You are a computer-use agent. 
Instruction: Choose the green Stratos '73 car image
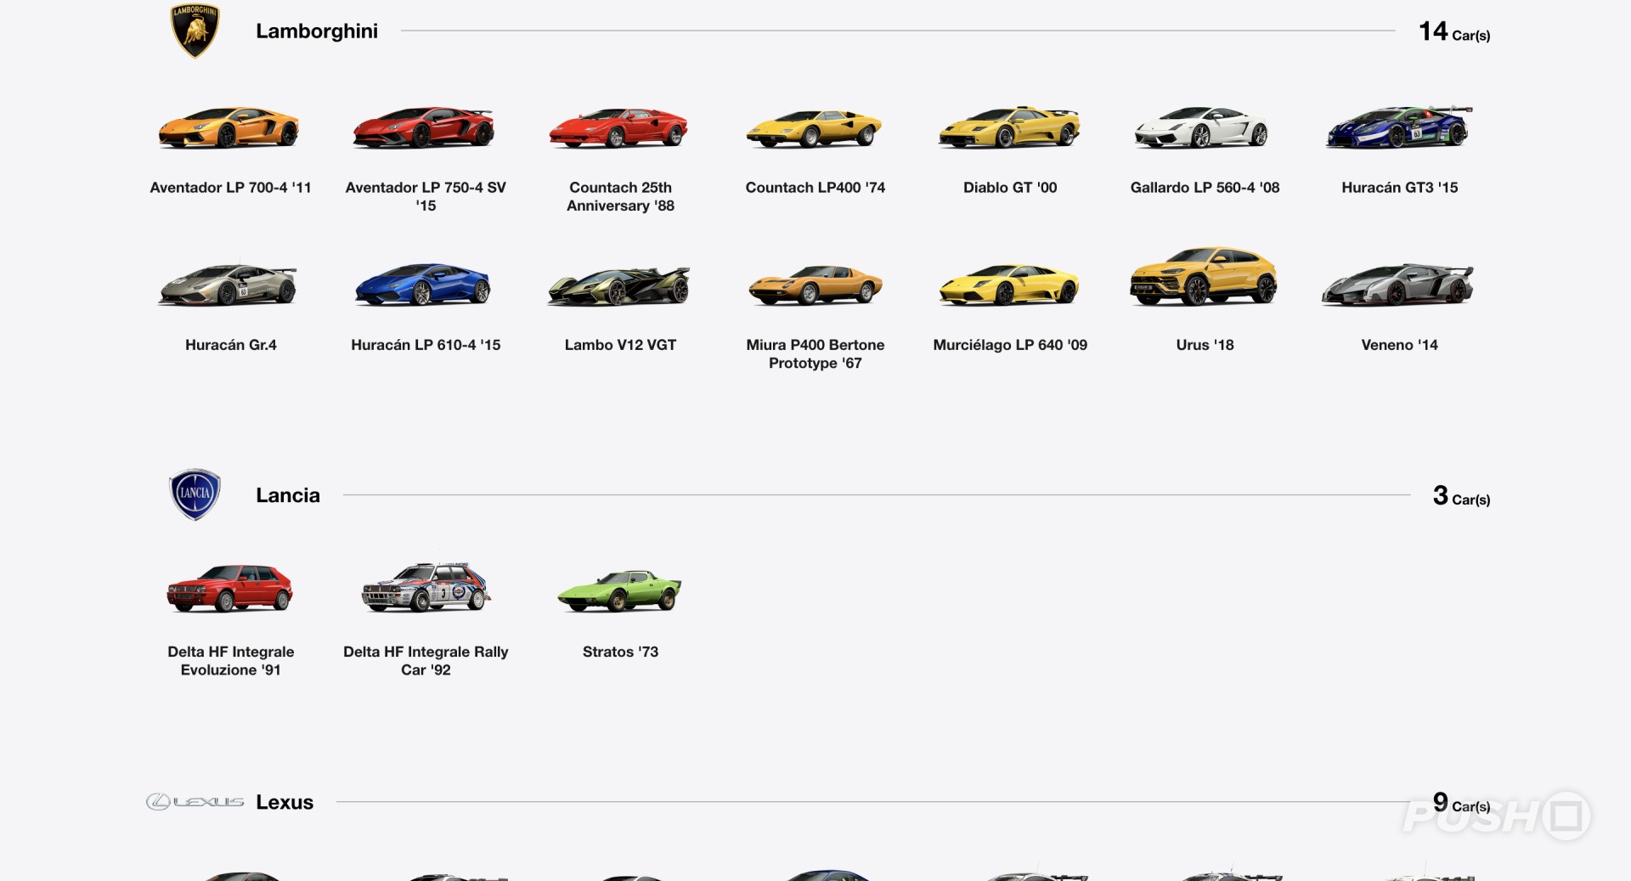(619, 590)
